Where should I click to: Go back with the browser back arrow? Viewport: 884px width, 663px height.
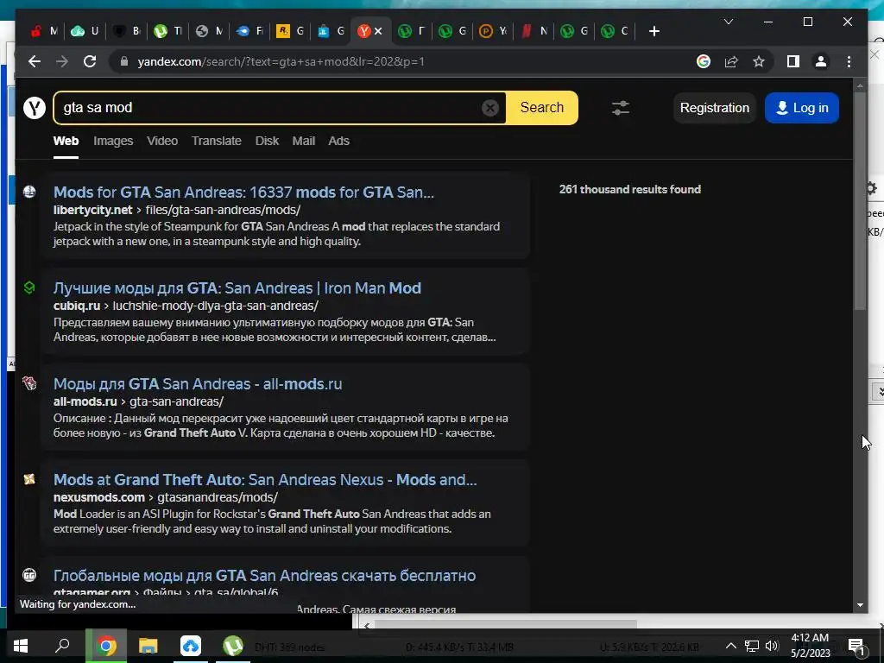tap(35, 61)
